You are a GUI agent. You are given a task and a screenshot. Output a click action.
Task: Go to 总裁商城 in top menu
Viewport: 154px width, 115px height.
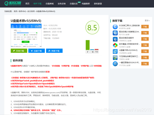pos(49,4)
